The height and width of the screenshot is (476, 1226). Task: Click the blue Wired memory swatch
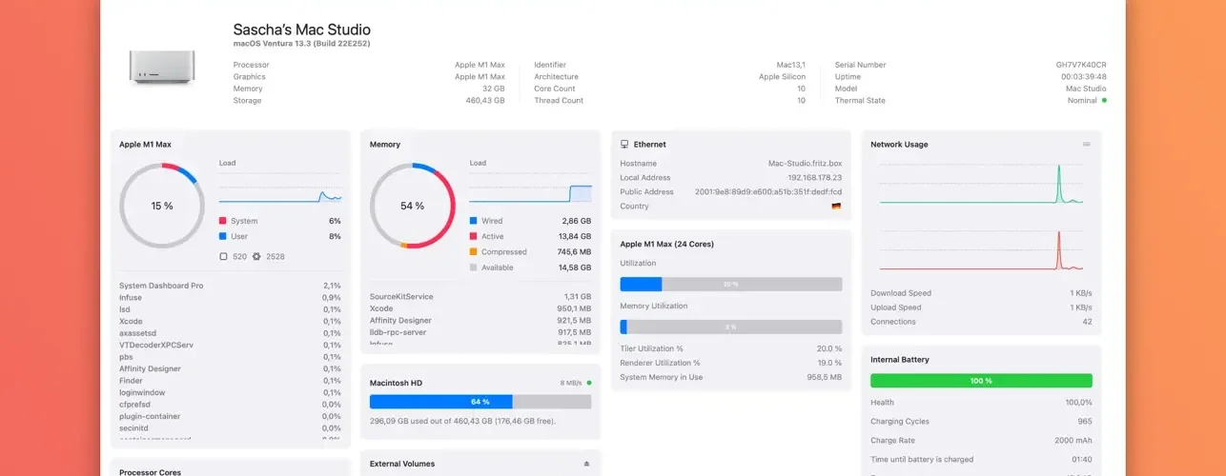coord(473,221)
